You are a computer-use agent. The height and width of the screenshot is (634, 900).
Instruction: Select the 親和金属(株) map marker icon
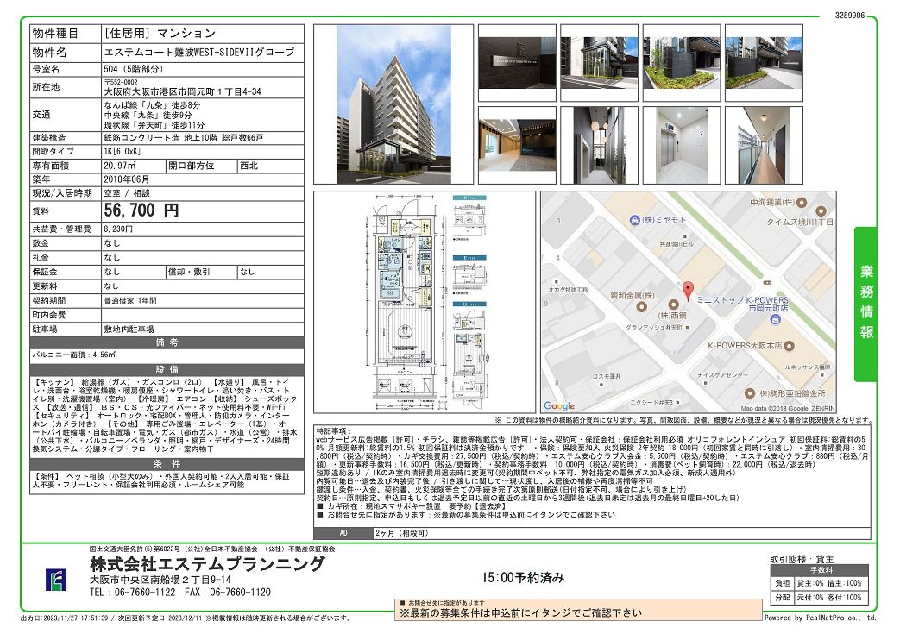coord(642,307)
